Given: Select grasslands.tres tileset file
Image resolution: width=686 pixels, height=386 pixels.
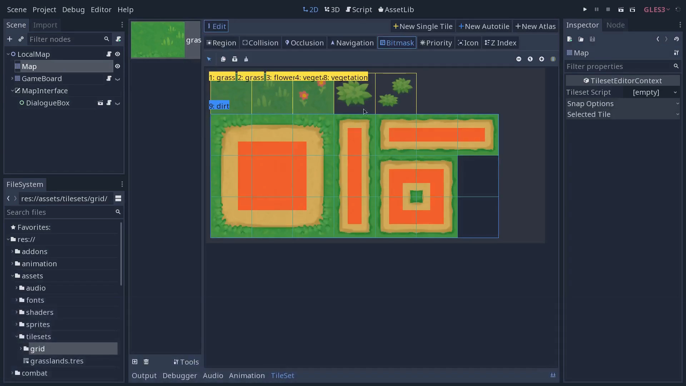Looking at the screenshot, I should tap(57, 361).
